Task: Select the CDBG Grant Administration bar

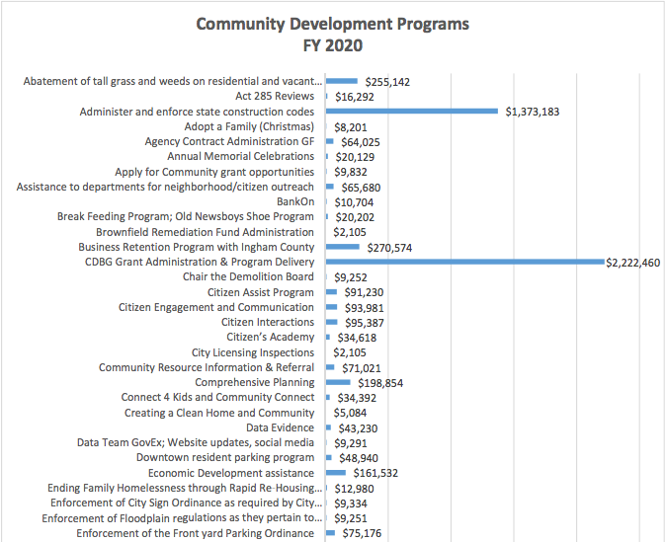Action: pyautogui.click(x=464, y=262)
